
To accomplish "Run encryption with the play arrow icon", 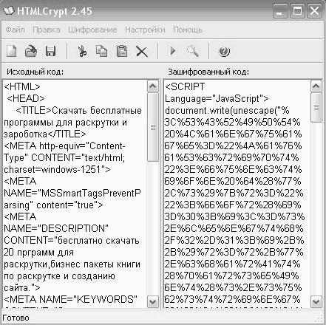I will (173, 51).
